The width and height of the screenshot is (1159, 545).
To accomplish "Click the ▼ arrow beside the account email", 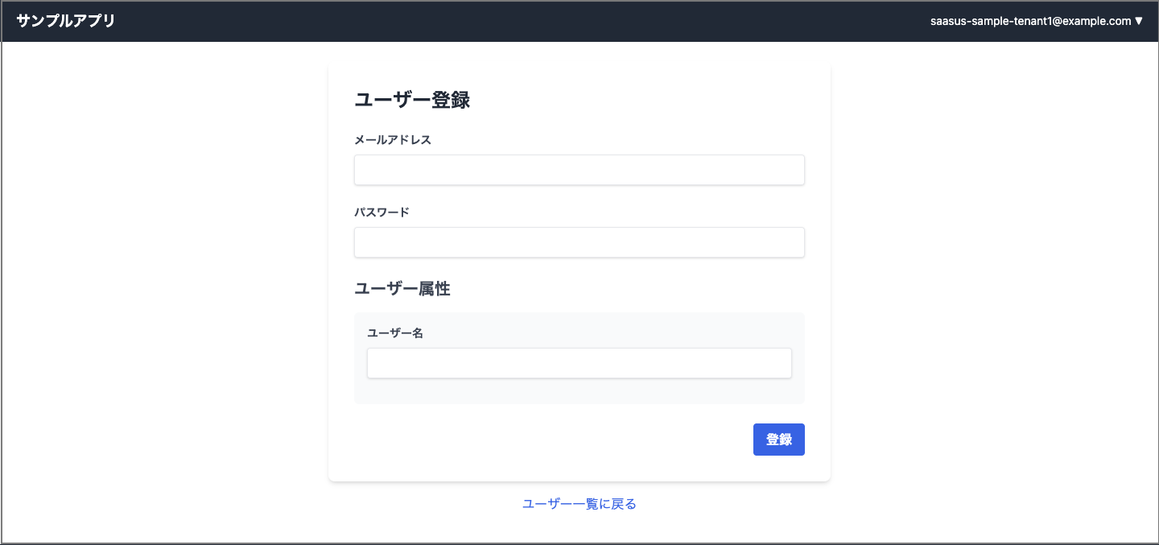I will [1138, 21].
